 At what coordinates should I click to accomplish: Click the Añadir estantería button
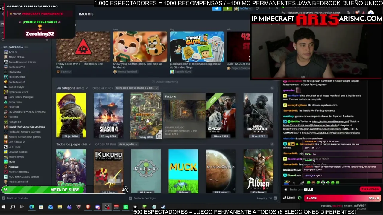(x=165, y=82)
